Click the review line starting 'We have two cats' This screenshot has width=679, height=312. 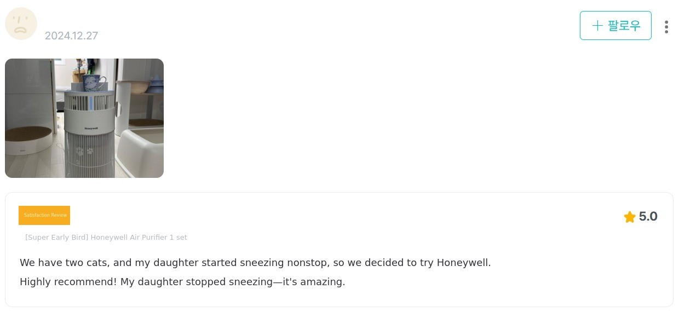point(255,263)
